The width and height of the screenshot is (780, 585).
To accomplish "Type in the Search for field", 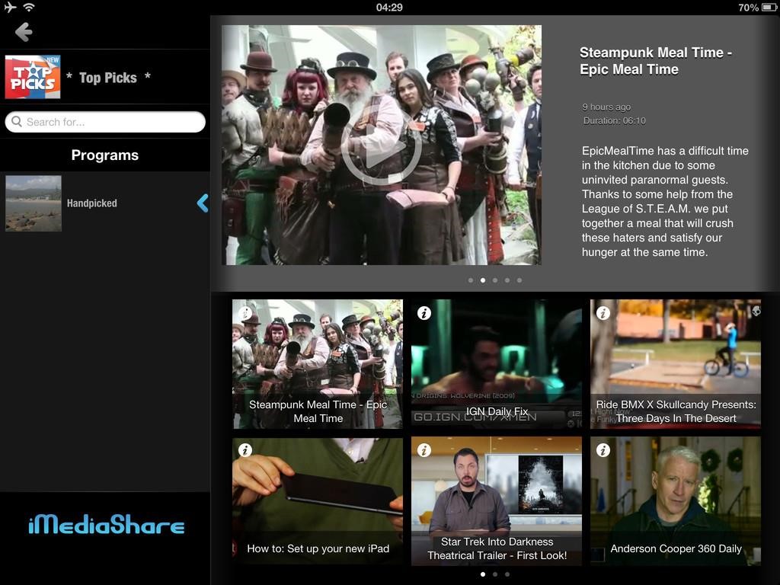I will click(x=110, y=122).
